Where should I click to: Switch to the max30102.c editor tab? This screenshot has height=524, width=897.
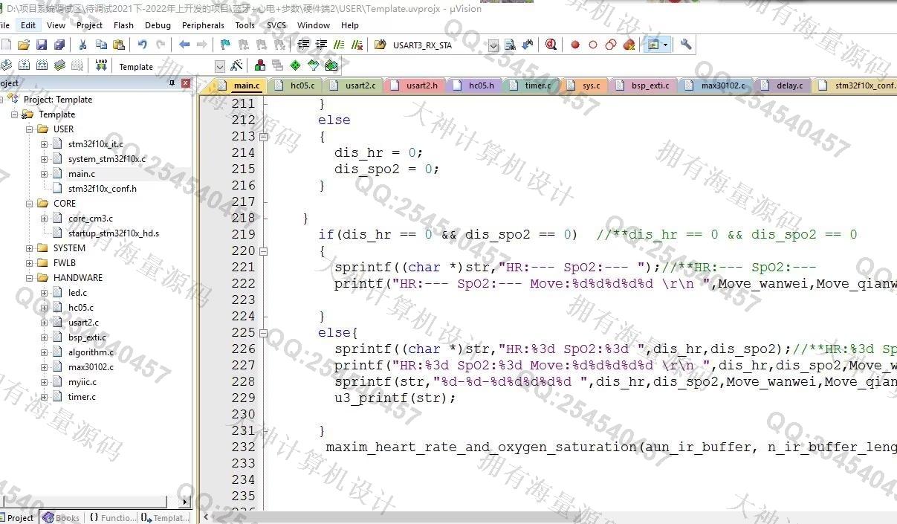coord(717,85)
